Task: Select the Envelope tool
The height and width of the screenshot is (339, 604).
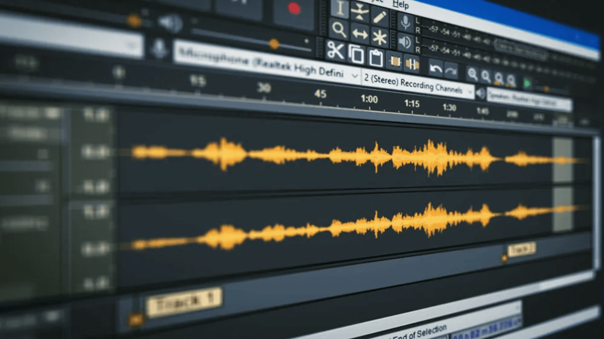Action: 360,12
